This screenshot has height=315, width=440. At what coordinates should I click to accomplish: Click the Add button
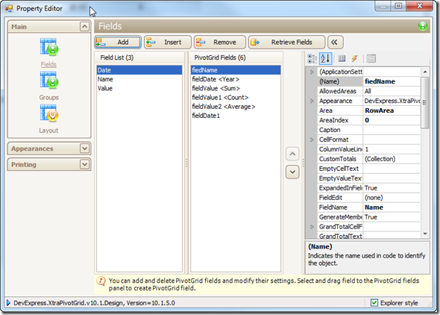click(x=118, y=43)
